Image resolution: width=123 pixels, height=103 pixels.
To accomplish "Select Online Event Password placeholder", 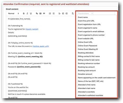I will tap(87, 46).
